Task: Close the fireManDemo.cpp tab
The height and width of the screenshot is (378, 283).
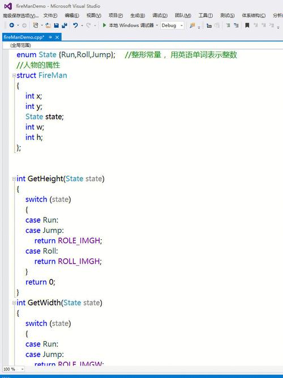Action: pyautogui.click(x=57, y=37)
